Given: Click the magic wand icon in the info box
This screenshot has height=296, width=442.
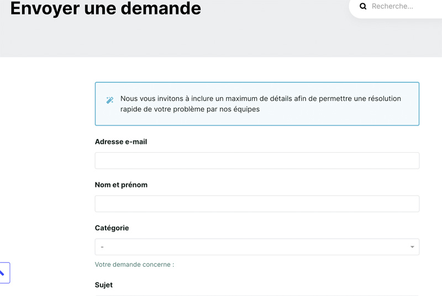Looking at the screenshot, I should coord(109,100).
